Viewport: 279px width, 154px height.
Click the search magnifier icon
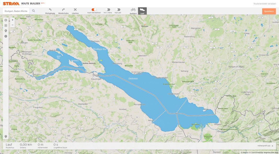(x=33, y=11)
